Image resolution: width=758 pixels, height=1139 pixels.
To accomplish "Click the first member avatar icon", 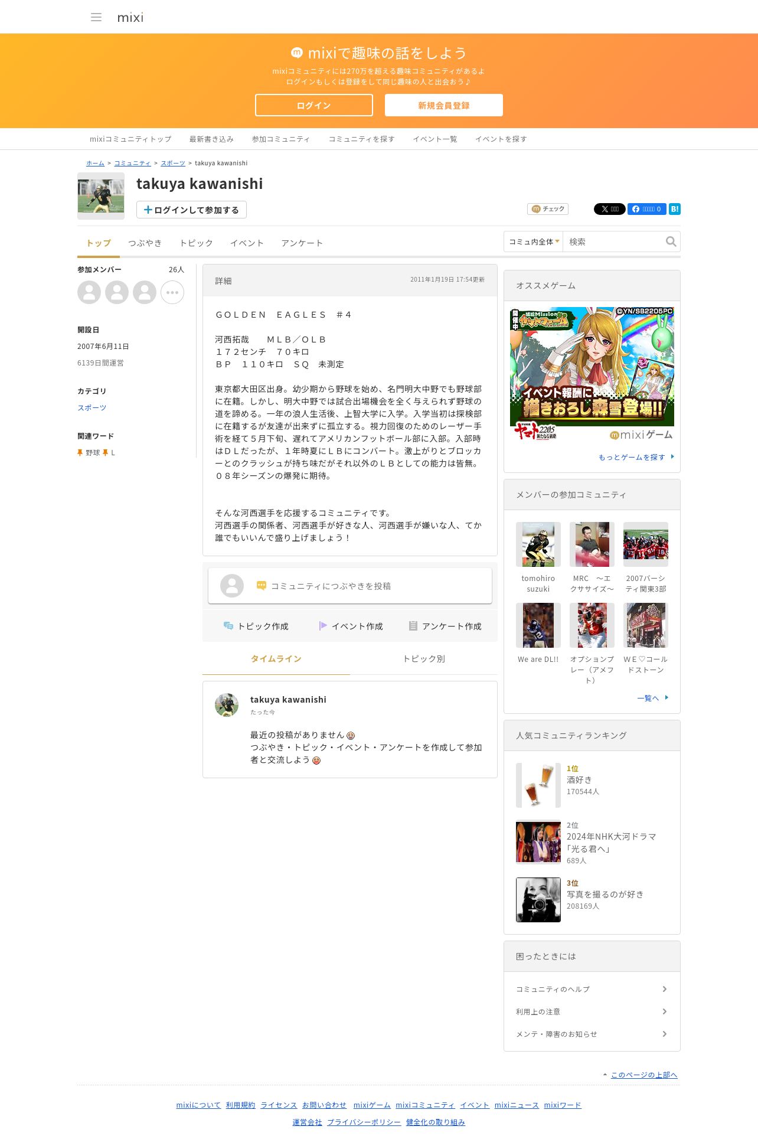I will [89, 292].
